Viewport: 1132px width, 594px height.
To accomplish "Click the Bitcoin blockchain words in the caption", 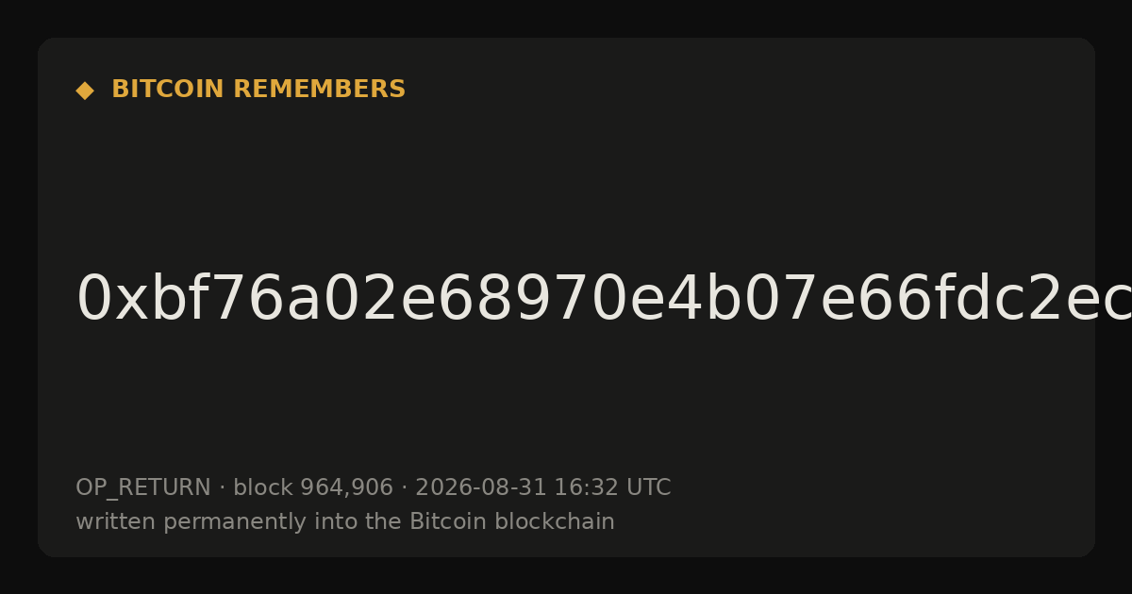I will coord(512,522).
